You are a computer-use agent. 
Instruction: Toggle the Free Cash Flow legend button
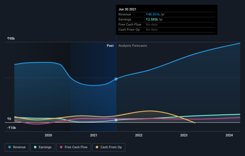(74, 147)
